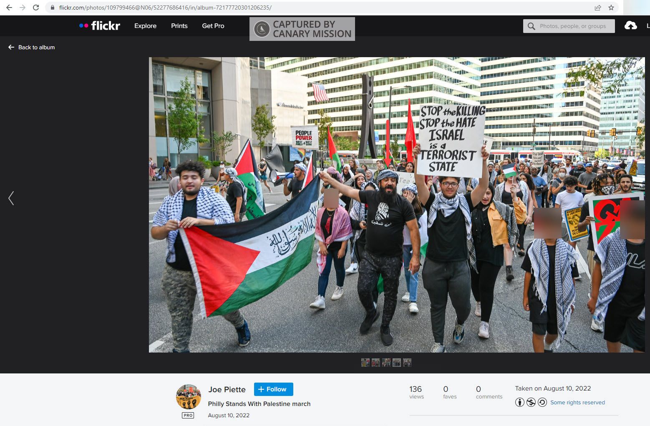This screenshot has height=426, width=650.
Task: Select Get Pro in navigation
Action: [x=213, y=26]
